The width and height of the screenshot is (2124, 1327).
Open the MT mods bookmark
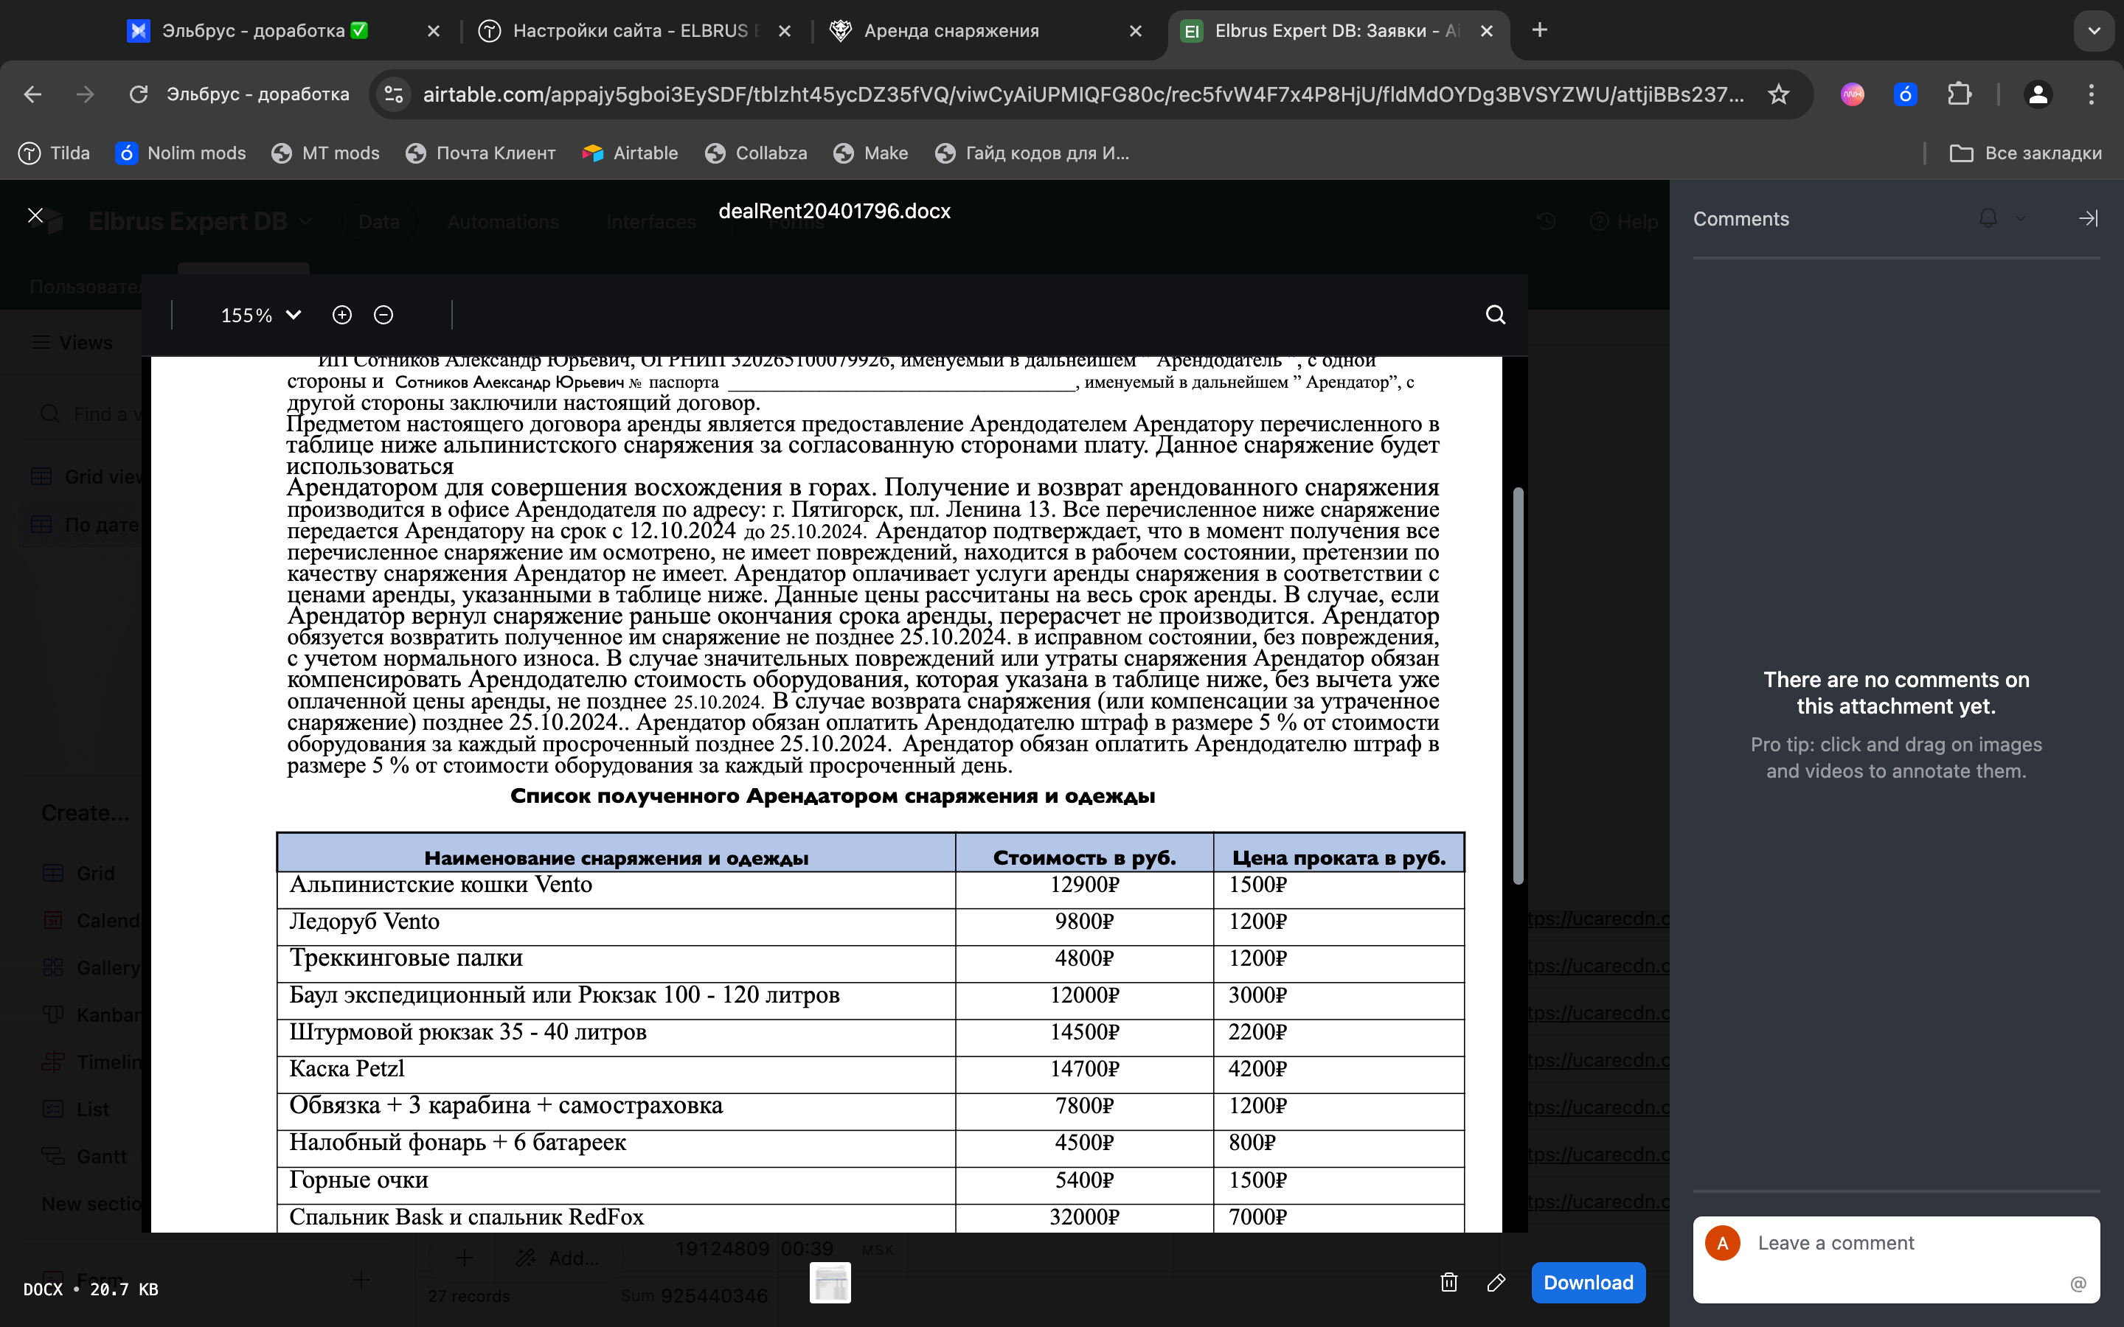pyautogui.click(x=326, y=153)
